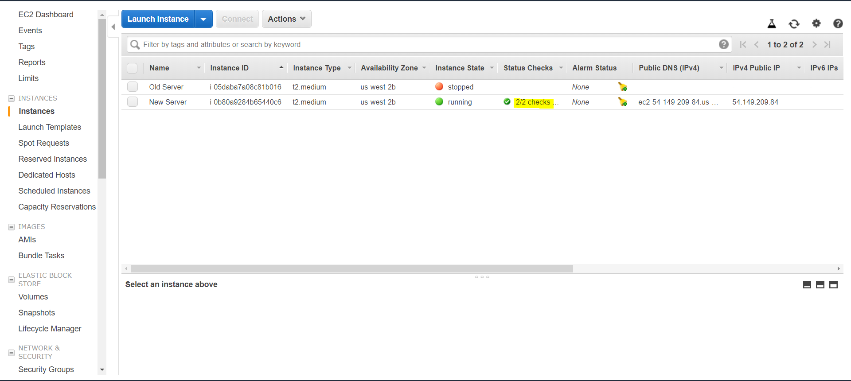
Task: Click the Launch Instance button
Action: point(158,19)
